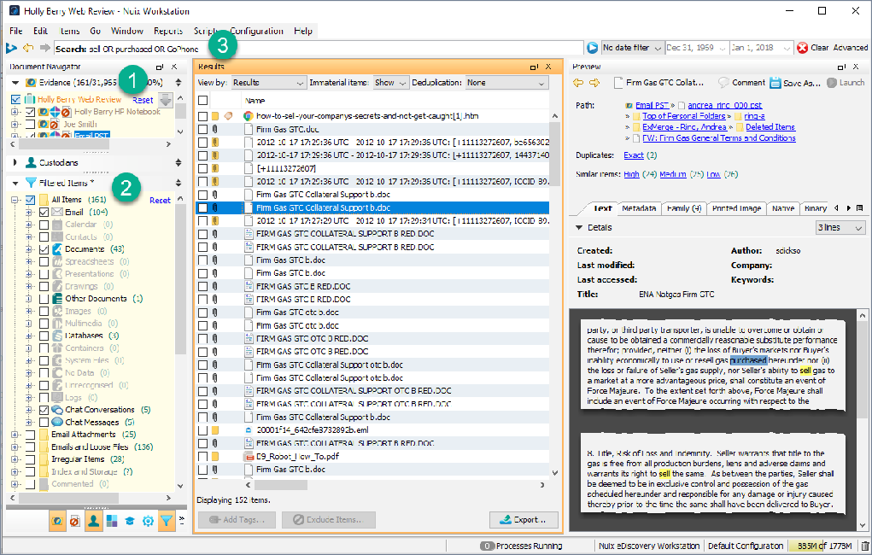Screen dimensions: 872x555
Task: Check the Joe Smith evidence checkbox
Action: pyautogui.click(x=32, y=124)
